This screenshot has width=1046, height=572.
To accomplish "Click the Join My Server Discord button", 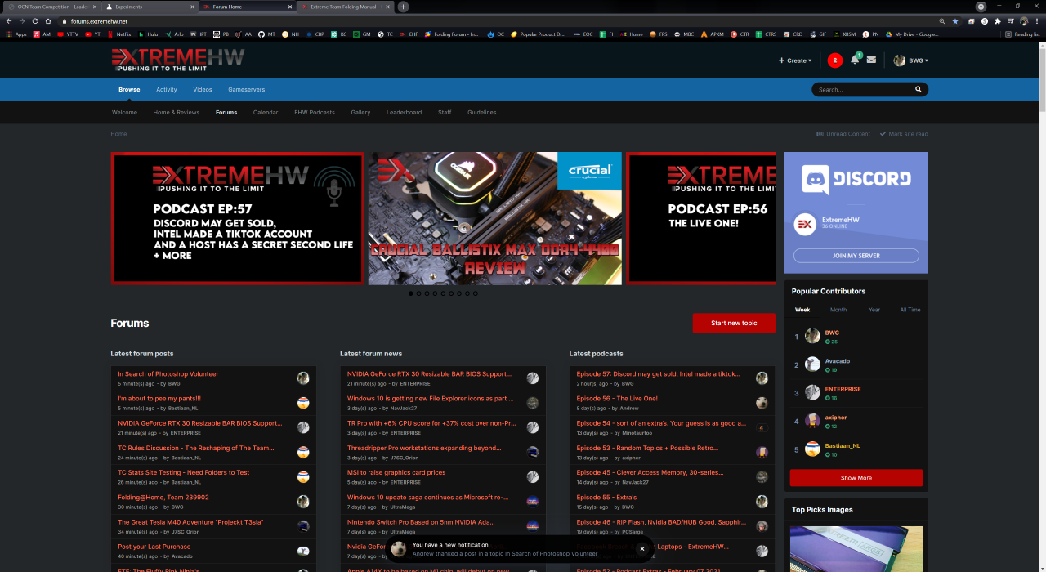I will point(856,256).
